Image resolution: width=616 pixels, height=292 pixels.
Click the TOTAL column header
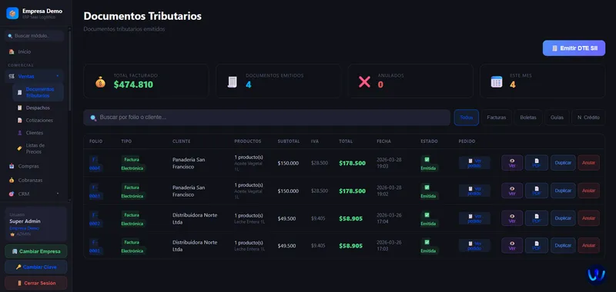pos(346,141)
